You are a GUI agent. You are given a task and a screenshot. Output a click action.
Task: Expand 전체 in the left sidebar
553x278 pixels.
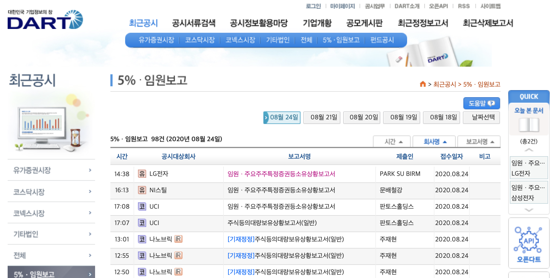pyautogui.click(x=51, y=255)
